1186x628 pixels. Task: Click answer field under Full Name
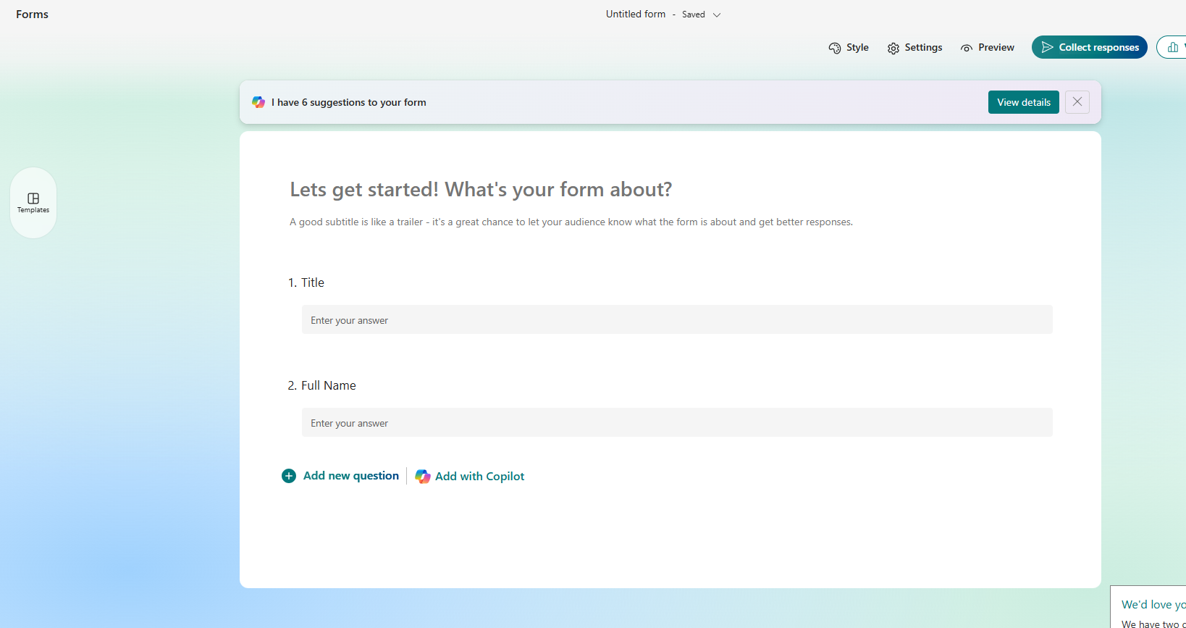(676, 423)
